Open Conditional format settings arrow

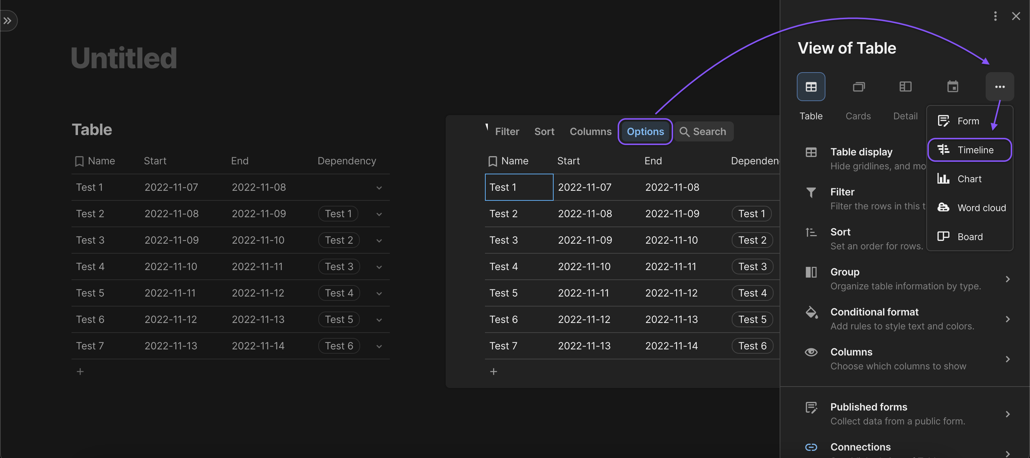point(1007,319)
